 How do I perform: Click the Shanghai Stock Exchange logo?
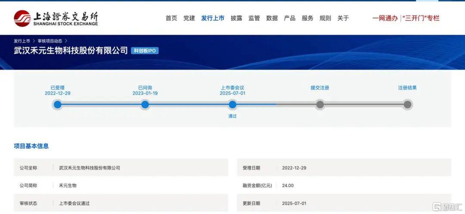[56, 18]
